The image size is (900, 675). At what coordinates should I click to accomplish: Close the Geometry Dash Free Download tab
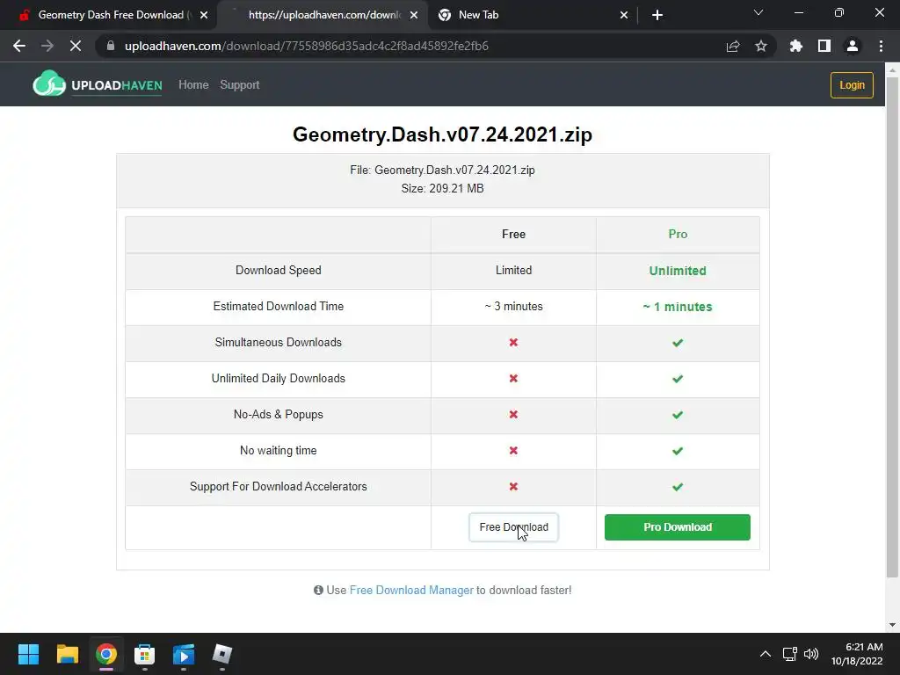(204, 15)
